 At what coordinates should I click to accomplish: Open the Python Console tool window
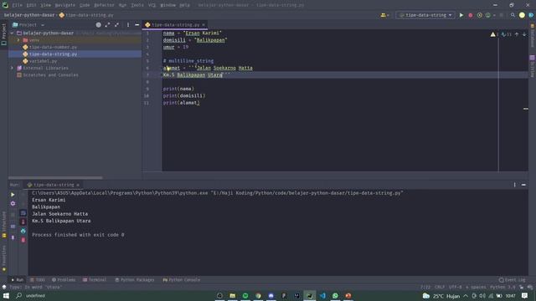pyautogui.click(x=182, y=280)
